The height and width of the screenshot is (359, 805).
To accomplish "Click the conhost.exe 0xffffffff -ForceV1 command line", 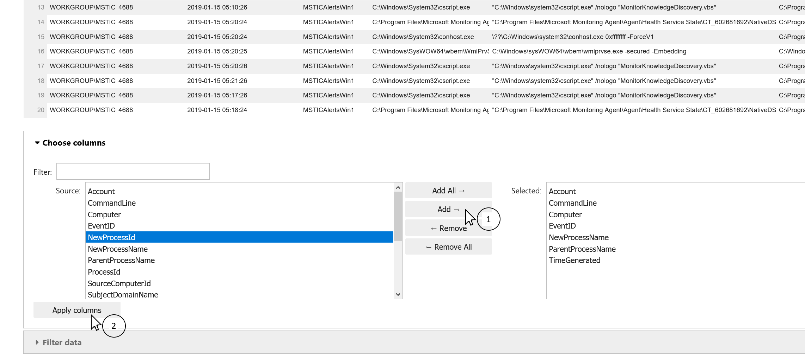I will point(573,37).
